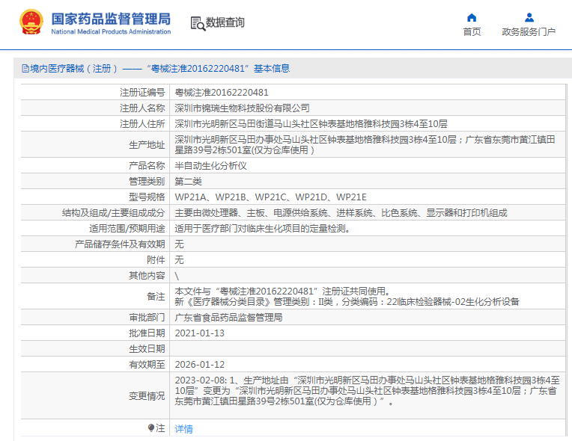
Task: Click the 生产地址 row label
Action: point(147,145)
